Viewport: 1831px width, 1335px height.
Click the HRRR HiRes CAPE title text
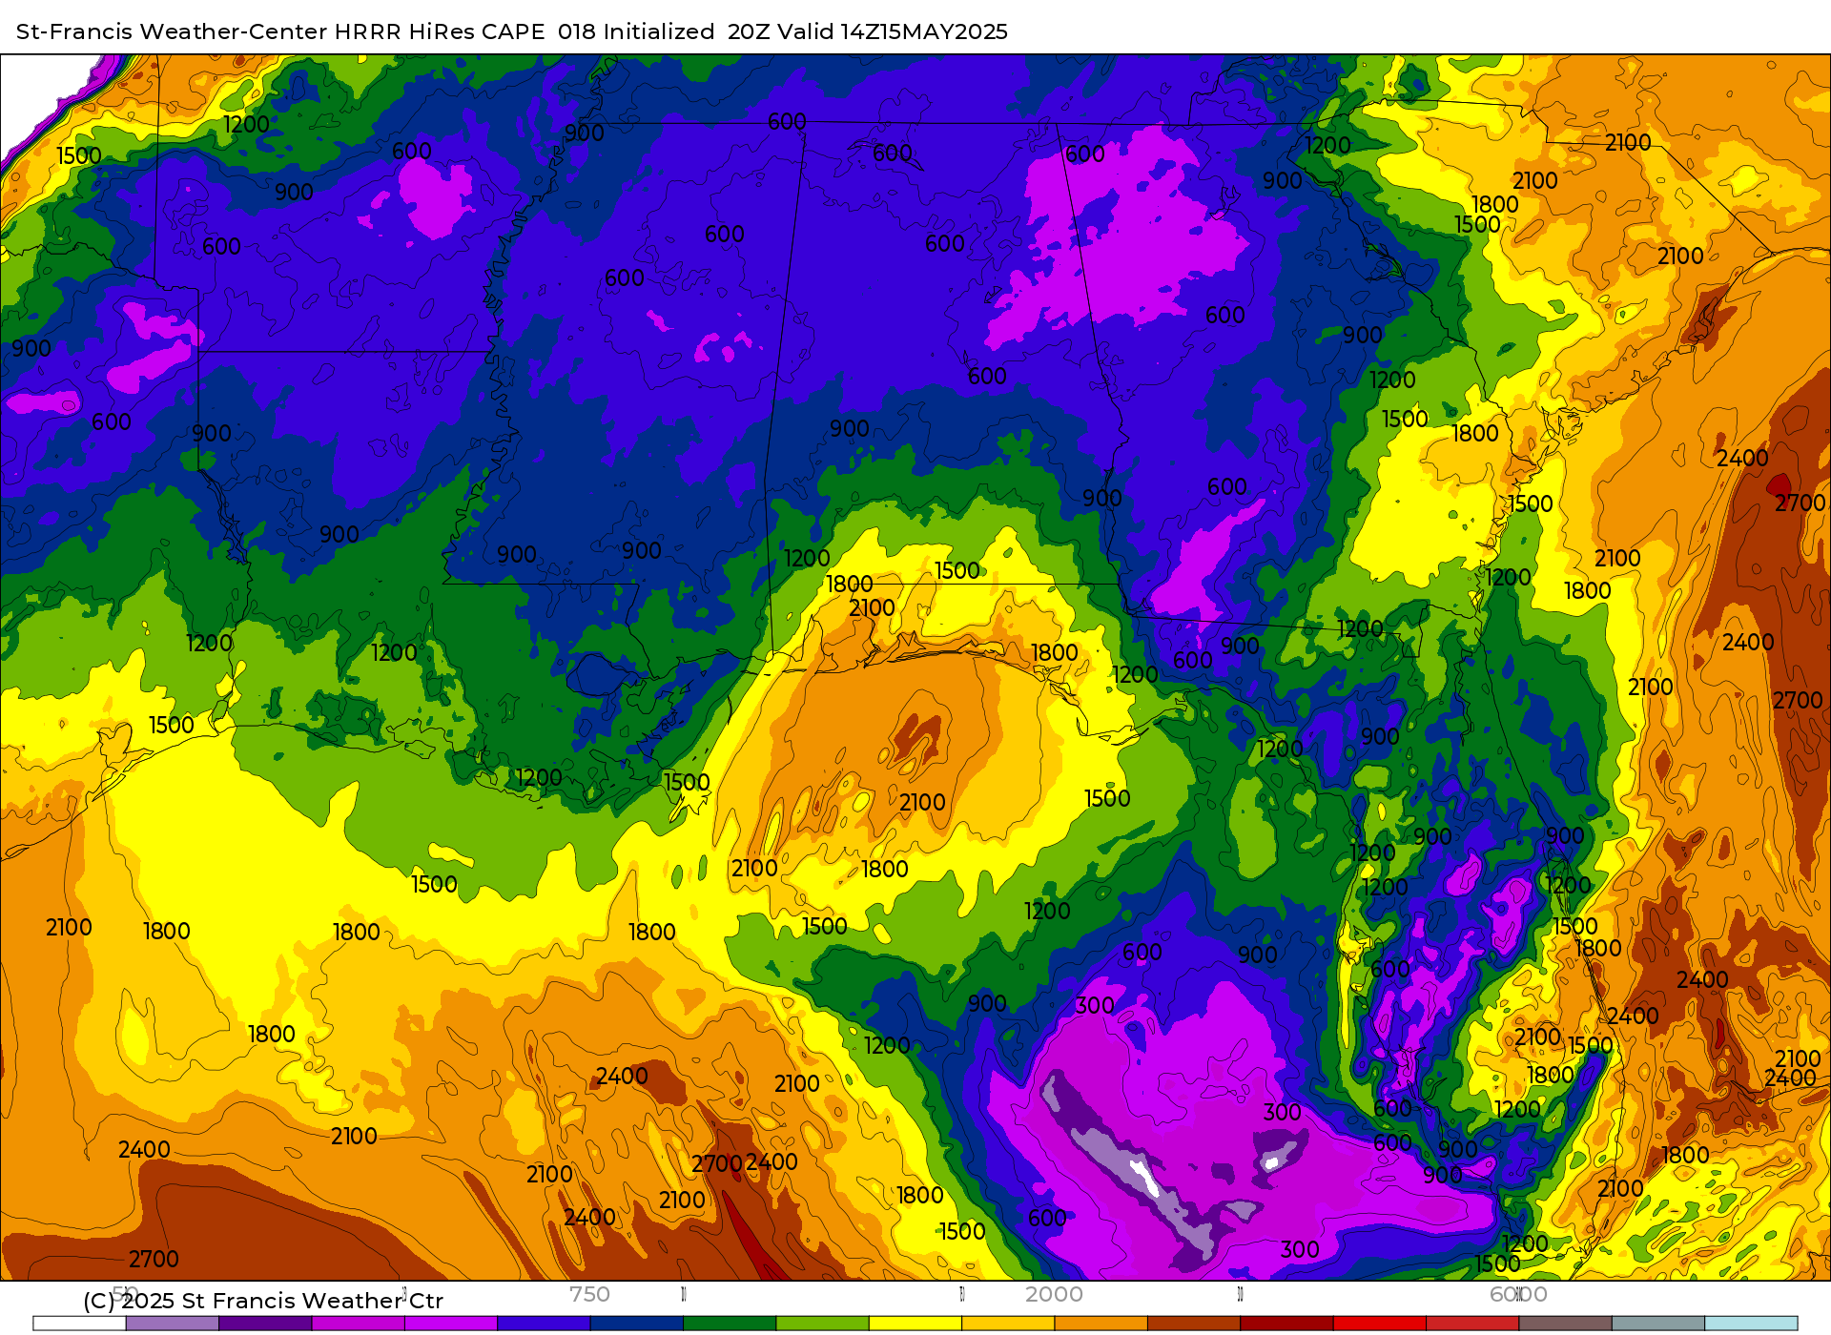pyautogui.click(x=512, y=31)
